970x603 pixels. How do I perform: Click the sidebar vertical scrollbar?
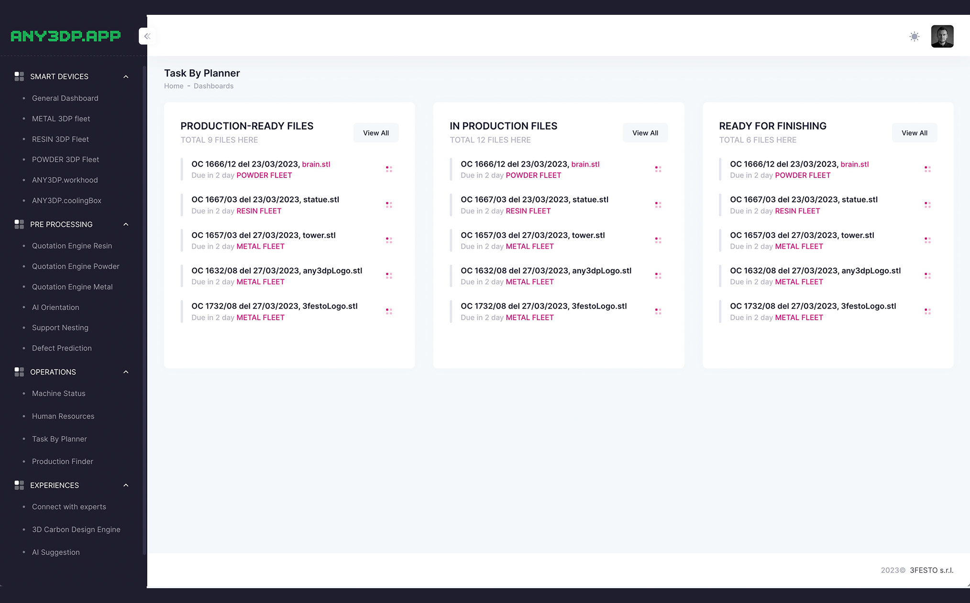point(144,311)
